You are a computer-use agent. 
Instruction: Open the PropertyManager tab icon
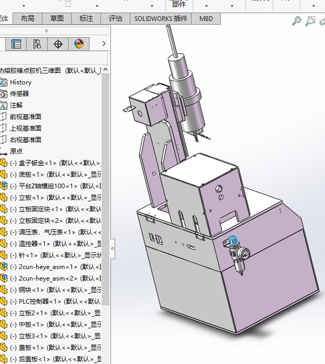tap(16, 44)
